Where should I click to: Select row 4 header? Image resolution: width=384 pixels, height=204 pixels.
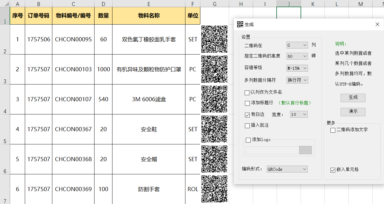click(x=5, y=99)
